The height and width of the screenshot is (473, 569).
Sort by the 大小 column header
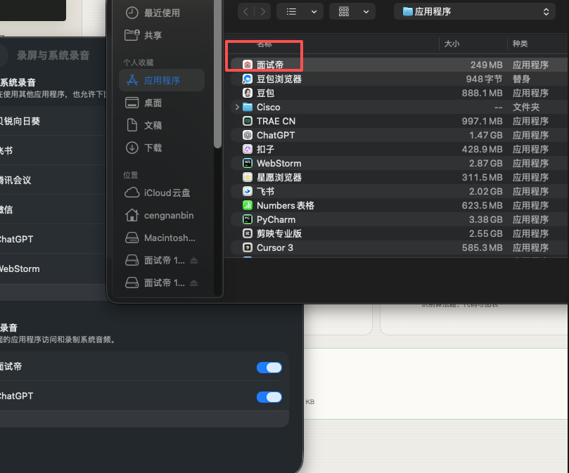tap(452, 44)
